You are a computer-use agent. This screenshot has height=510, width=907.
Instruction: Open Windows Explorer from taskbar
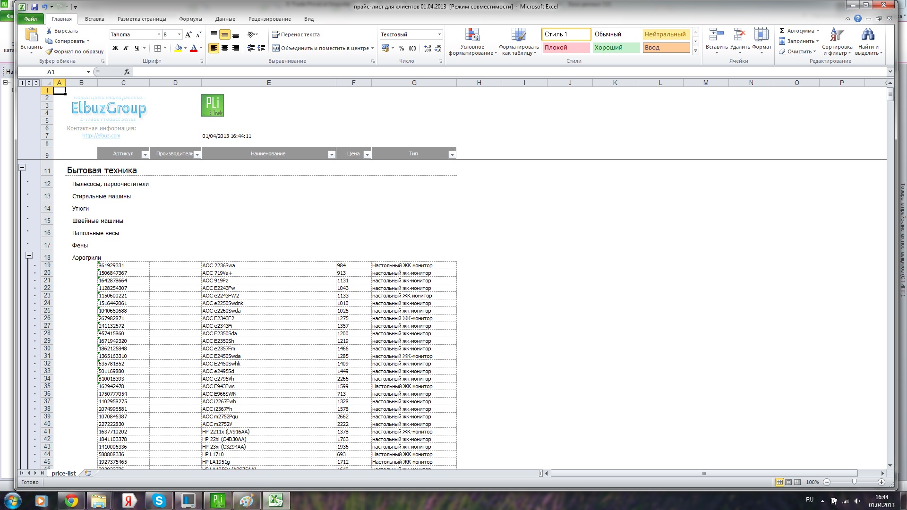pos(98,501)
